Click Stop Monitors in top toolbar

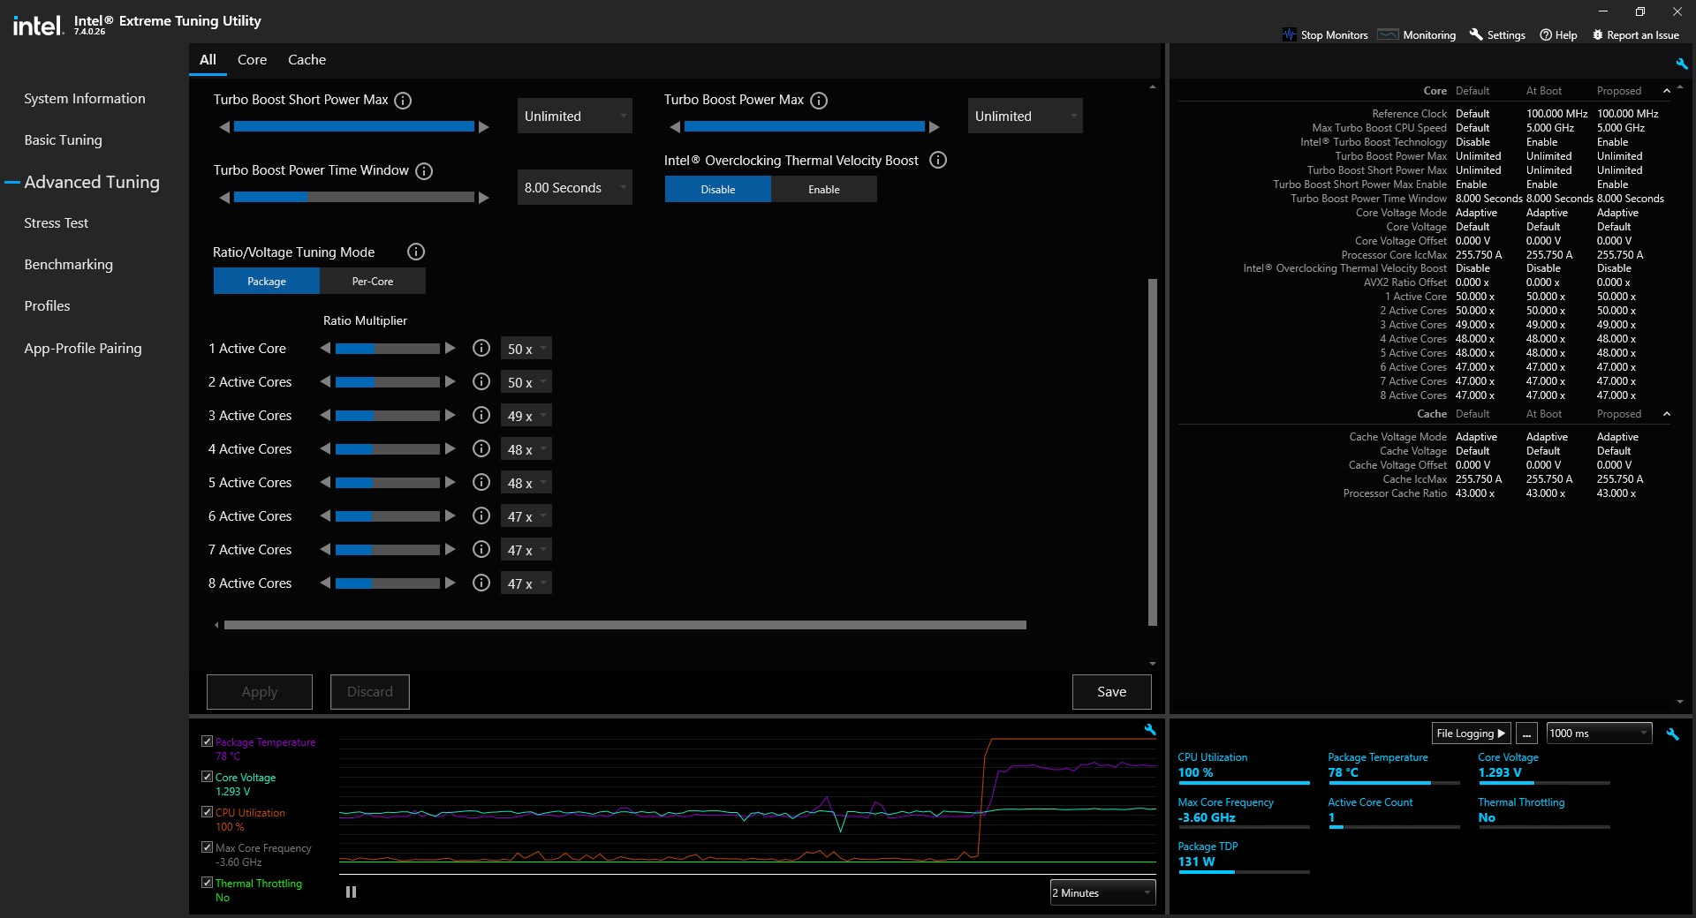(x=1324, y=35)
